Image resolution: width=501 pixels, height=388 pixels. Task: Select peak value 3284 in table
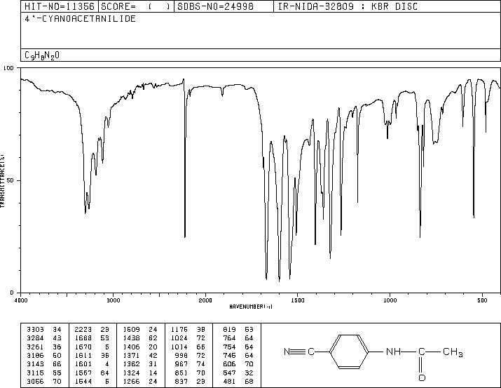pyautogui.click(x=35, y=338)
